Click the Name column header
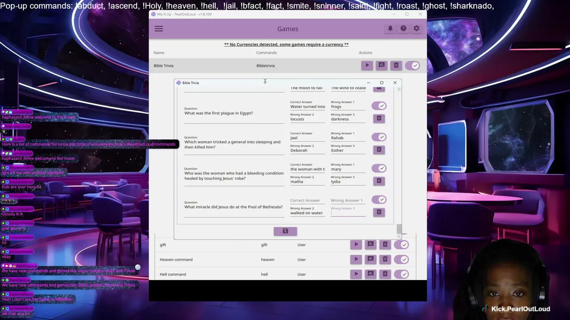Image resolution: width=570 pixels, height=320 pixels. click(159, 52)
